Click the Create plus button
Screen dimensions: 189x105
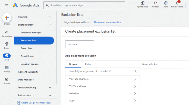pyautogui.click(x=7, y=18)
